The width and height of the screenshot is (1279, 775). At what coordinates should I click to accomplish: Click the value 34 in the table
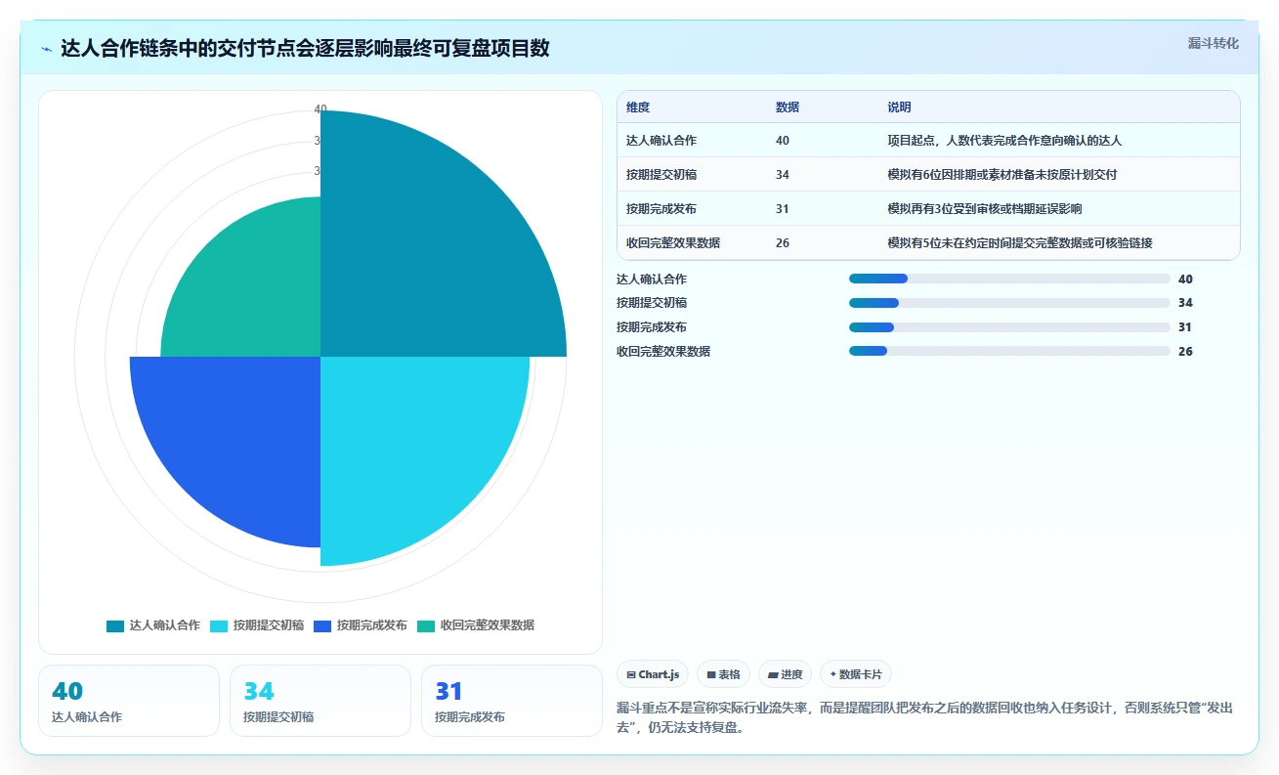[783, 175]
